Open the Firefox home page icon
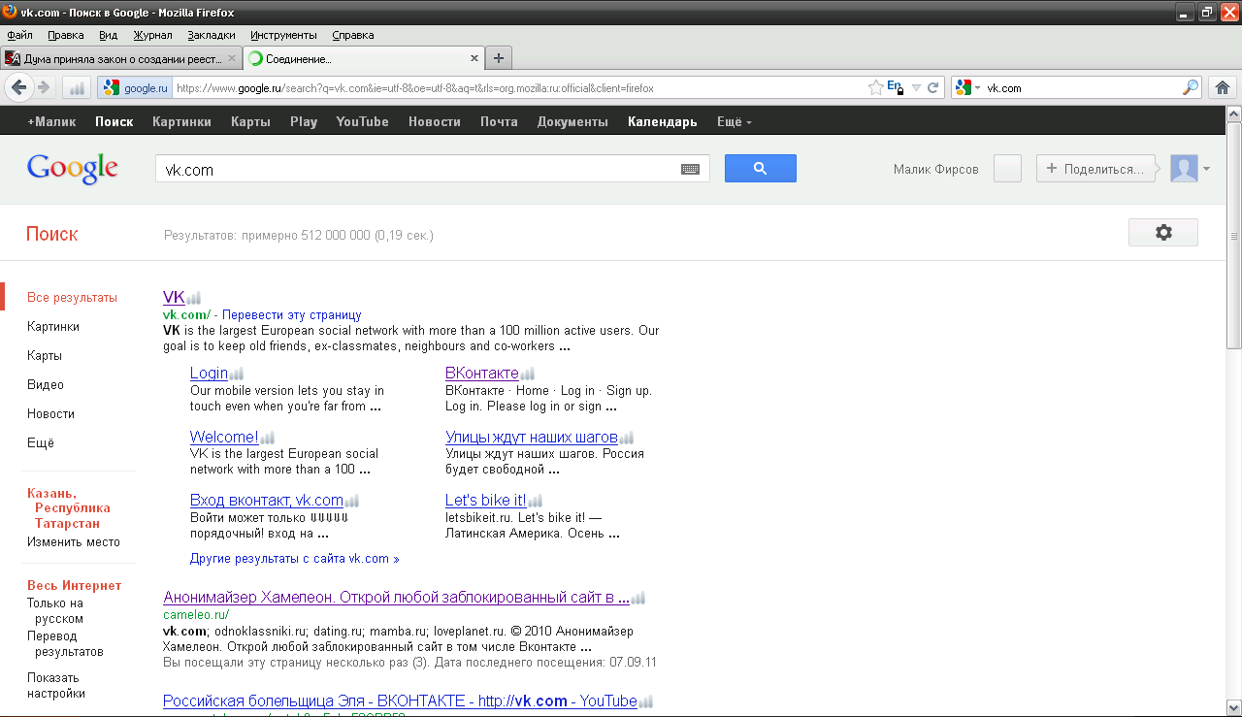 pyautogui.click(x=1223, y=87)
